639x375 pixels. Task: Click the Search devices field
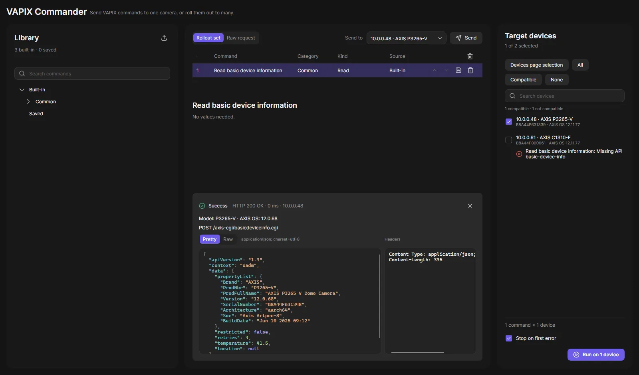click(x=565, y=96)
